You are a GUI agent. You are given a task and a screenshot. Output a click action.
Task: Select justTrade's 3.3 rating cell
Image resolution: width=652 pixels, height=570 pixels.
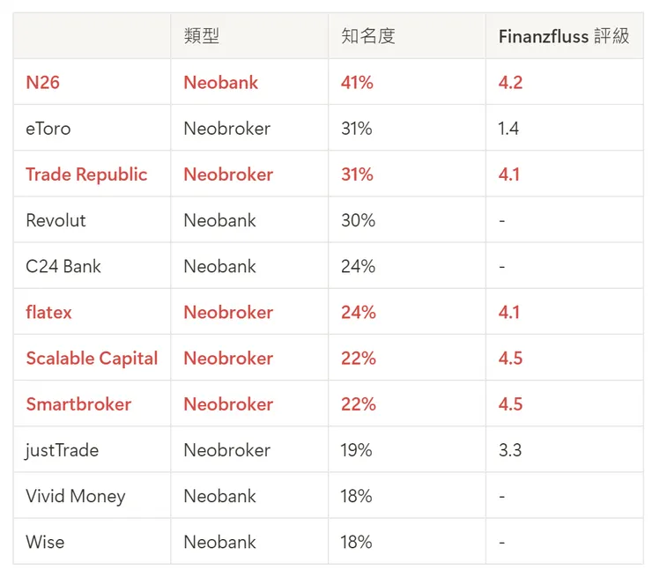pyautogui.click(x=509, y=450)
